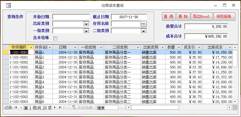The height and width of the screenshot is (117, 241).
Task: Click the 截止日期 field showing 2017-11-30
Action: pyautogui.click(x=129, y=17)
